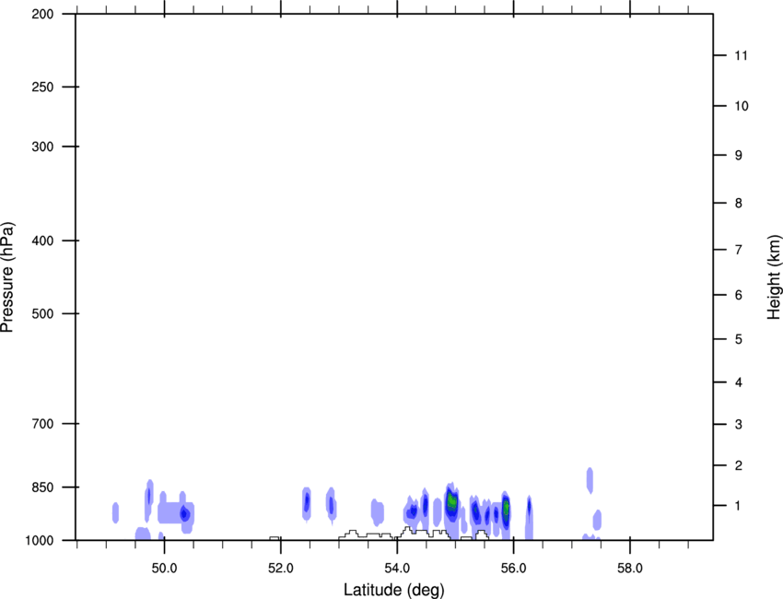The height and width of the screenshot is (599, 783).
Task: Click the 52.0 latitude tick label
Action: point(281,568)
